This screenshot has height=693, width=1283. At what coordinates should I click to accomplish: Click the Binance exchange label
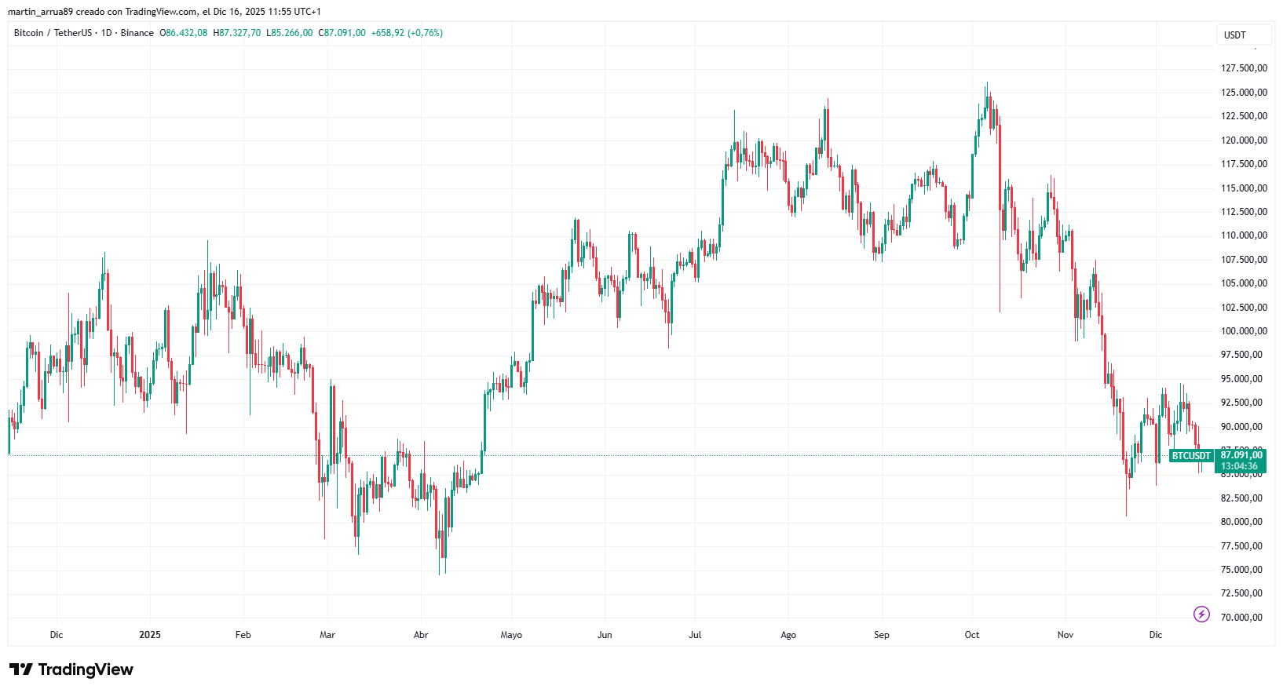(137, 33)
